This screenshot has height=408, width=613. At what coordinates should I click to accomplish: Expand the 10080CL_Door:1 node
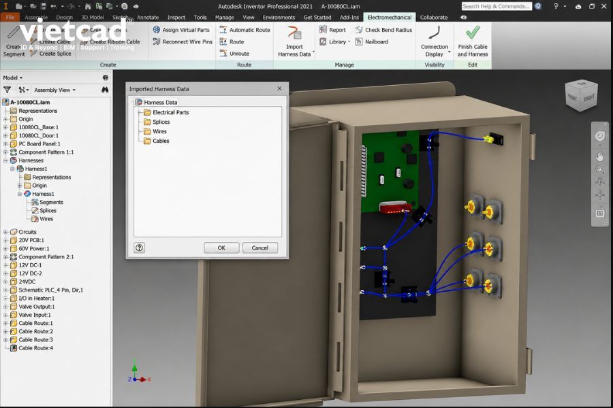tap(5, 135)
